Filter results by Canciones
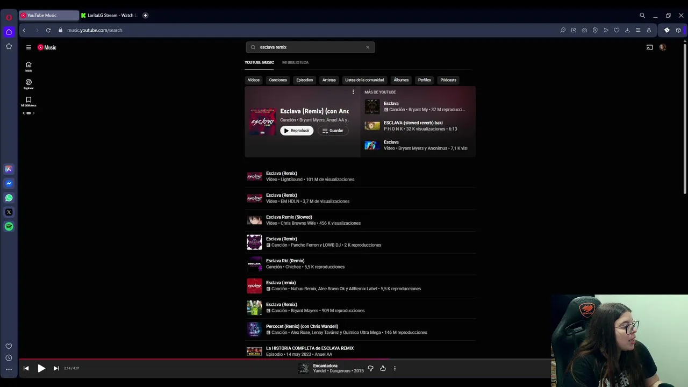Viewport: 688px width, 387px height. [278, 80]
